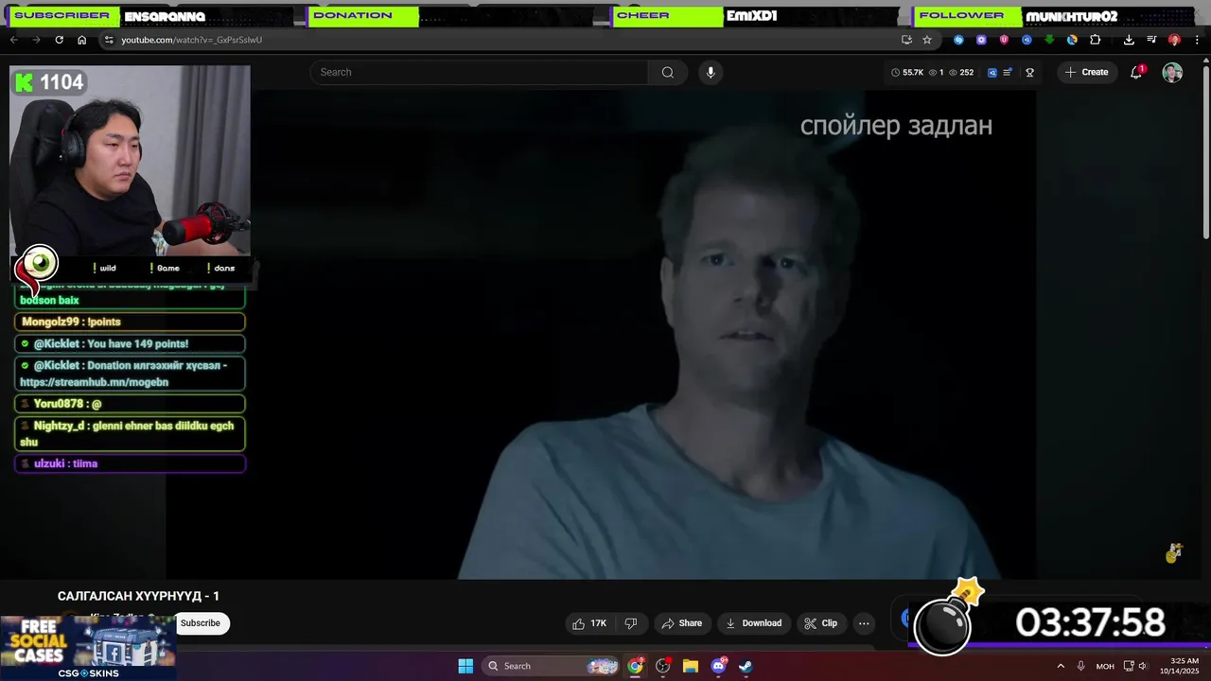Click the Nightzy_d chat message
The image size is (1211, 681).
pyautogui.click(x=130, y=434)
